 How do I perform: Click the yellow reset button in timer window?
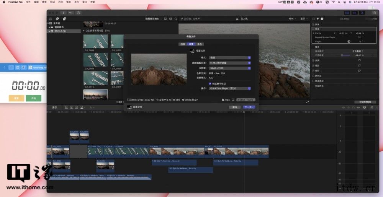pos(16,98)
